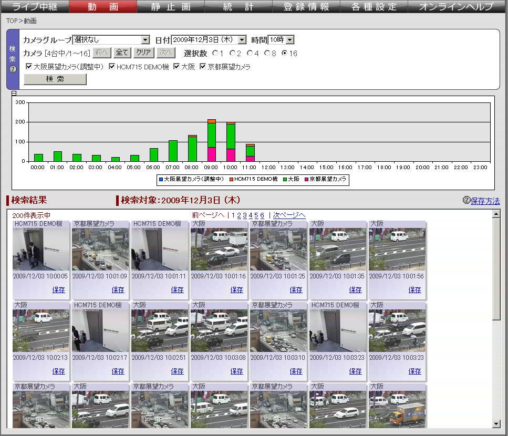
Task: Click the results scrollbar up arrow
Action: [x=496, y=214]
